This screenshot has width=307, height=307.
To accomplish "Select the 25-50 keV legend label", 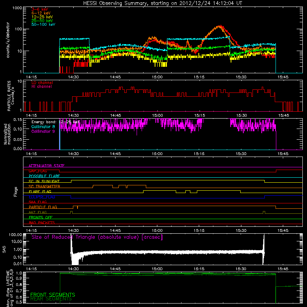I will point(42,21).
